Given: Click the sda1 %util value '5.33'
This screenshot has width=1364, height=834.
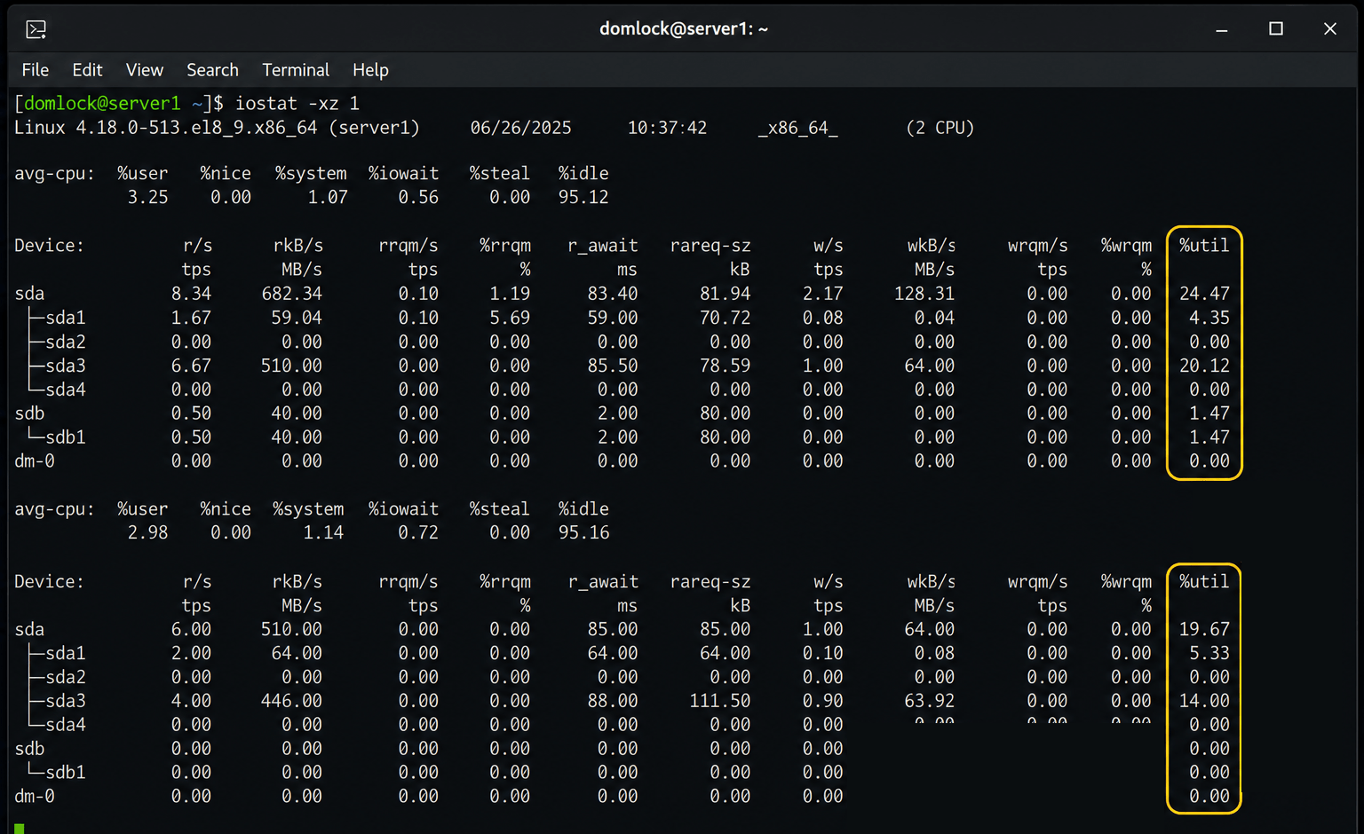Looking at the screenshot, I should (1209, 654).
